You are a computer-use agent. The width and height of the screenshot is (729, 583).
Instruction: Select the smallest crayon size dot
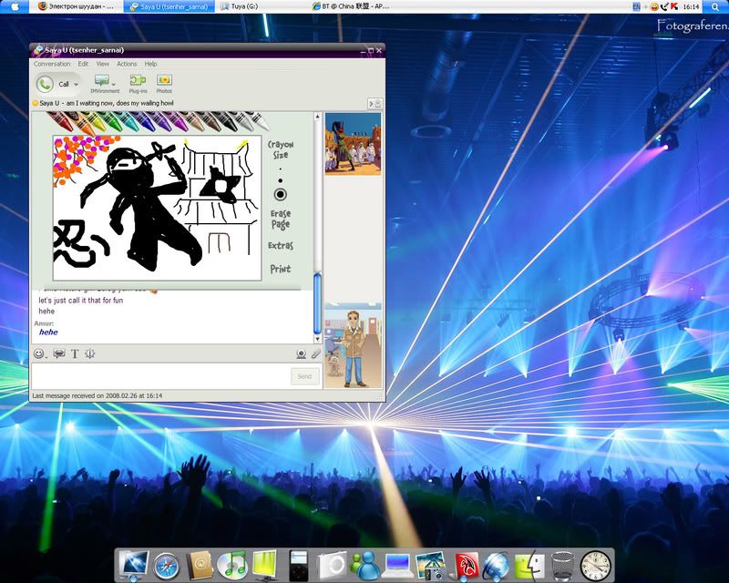(281, 169)
